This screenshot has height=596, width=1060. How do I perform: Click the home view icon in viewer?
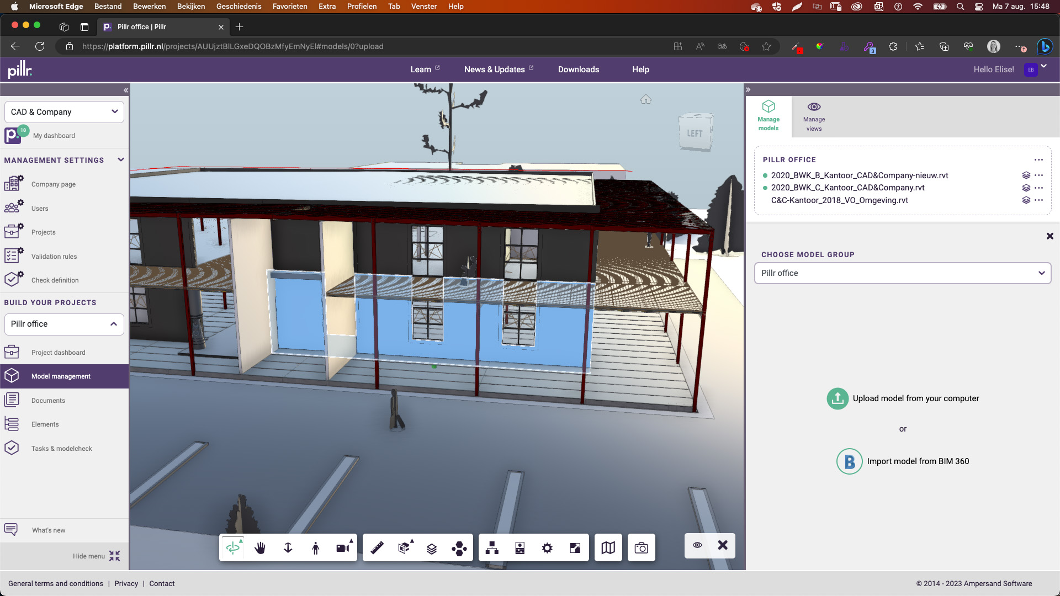click(646, 99)
